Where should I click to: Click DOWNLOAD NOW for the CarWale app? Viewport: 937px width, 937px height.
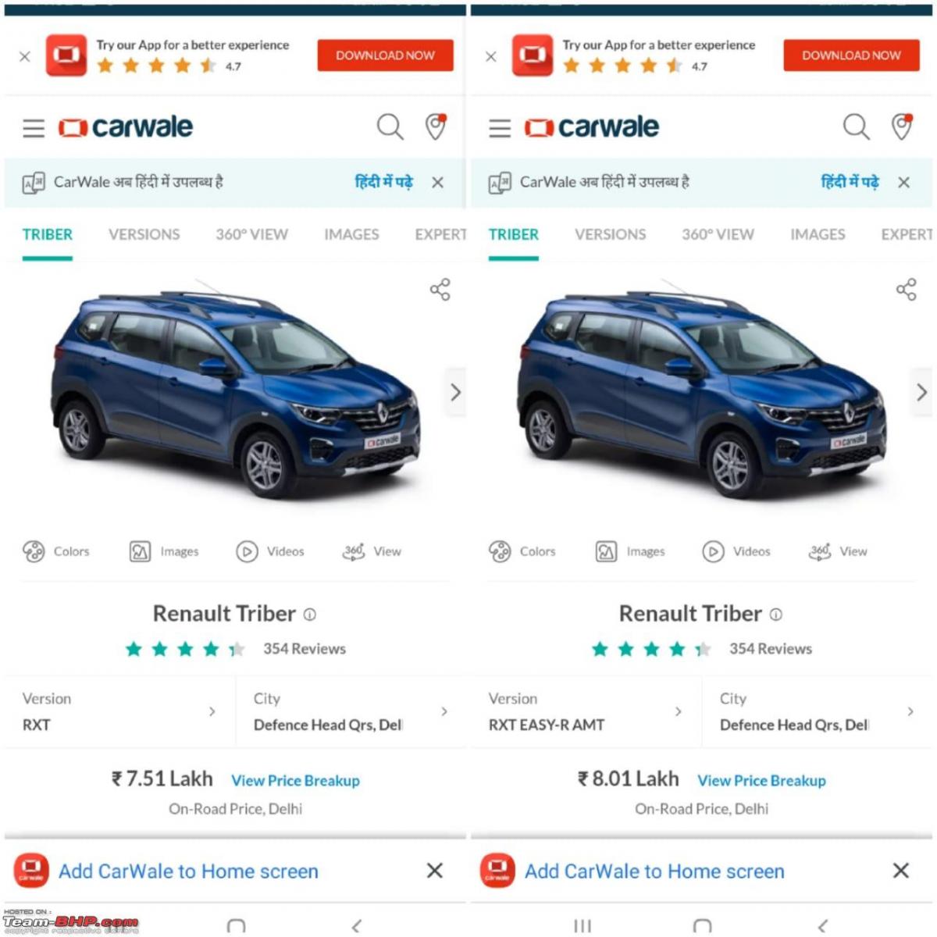point(385,55)
